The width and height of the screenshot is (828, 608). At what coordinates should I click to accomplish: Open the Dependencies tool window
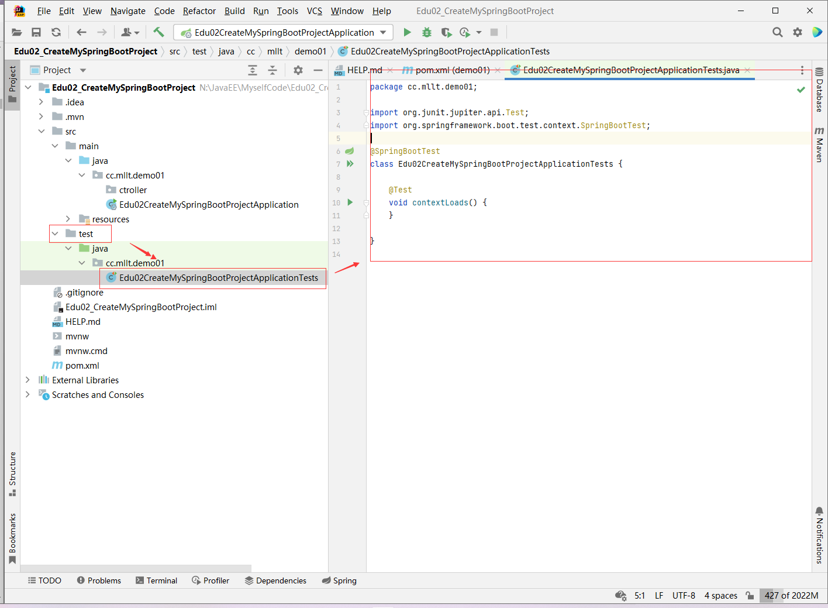click(x=275, y=580)
